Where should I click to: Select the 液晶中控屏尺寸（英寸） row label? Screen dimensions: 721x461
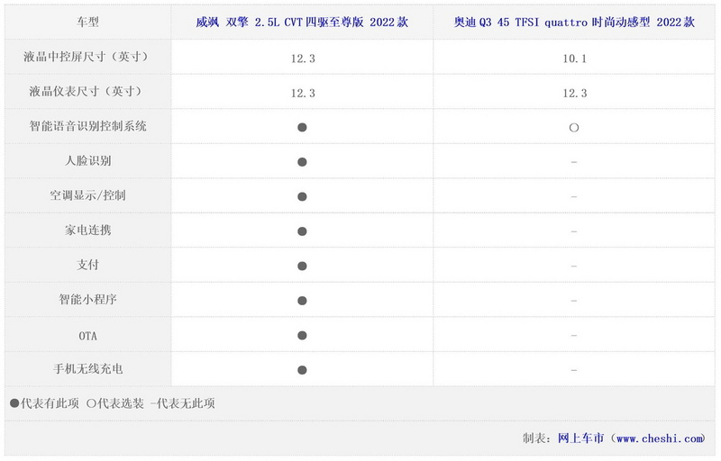coord(87,57)
